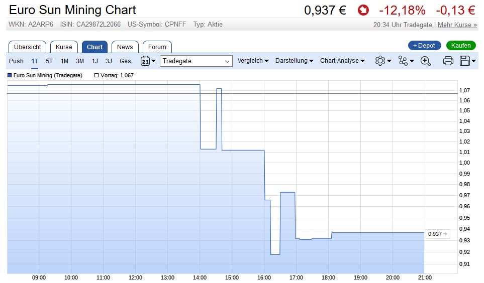Select the Ges. total timeframe
Viewport: 484px width, 283px height.
tap(126, 61)
